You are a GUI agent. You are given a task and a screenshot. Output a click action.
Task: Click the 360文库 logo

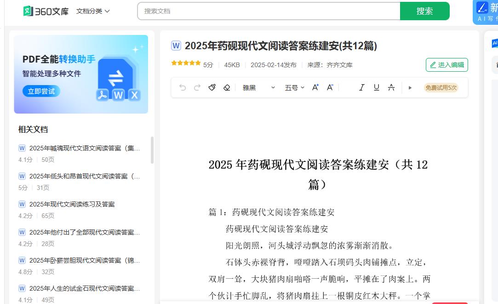46,11
